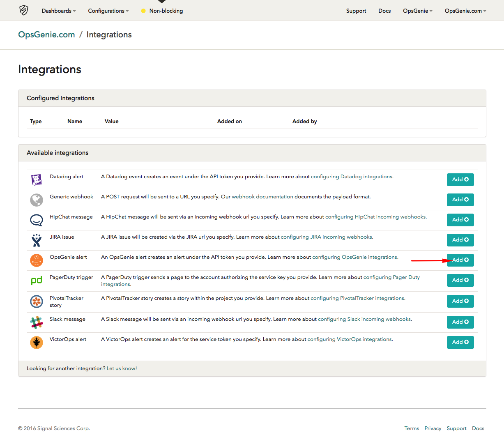
Task: Open configuring Slack incoming webhooks link
Action: click(x=364, y=319)
